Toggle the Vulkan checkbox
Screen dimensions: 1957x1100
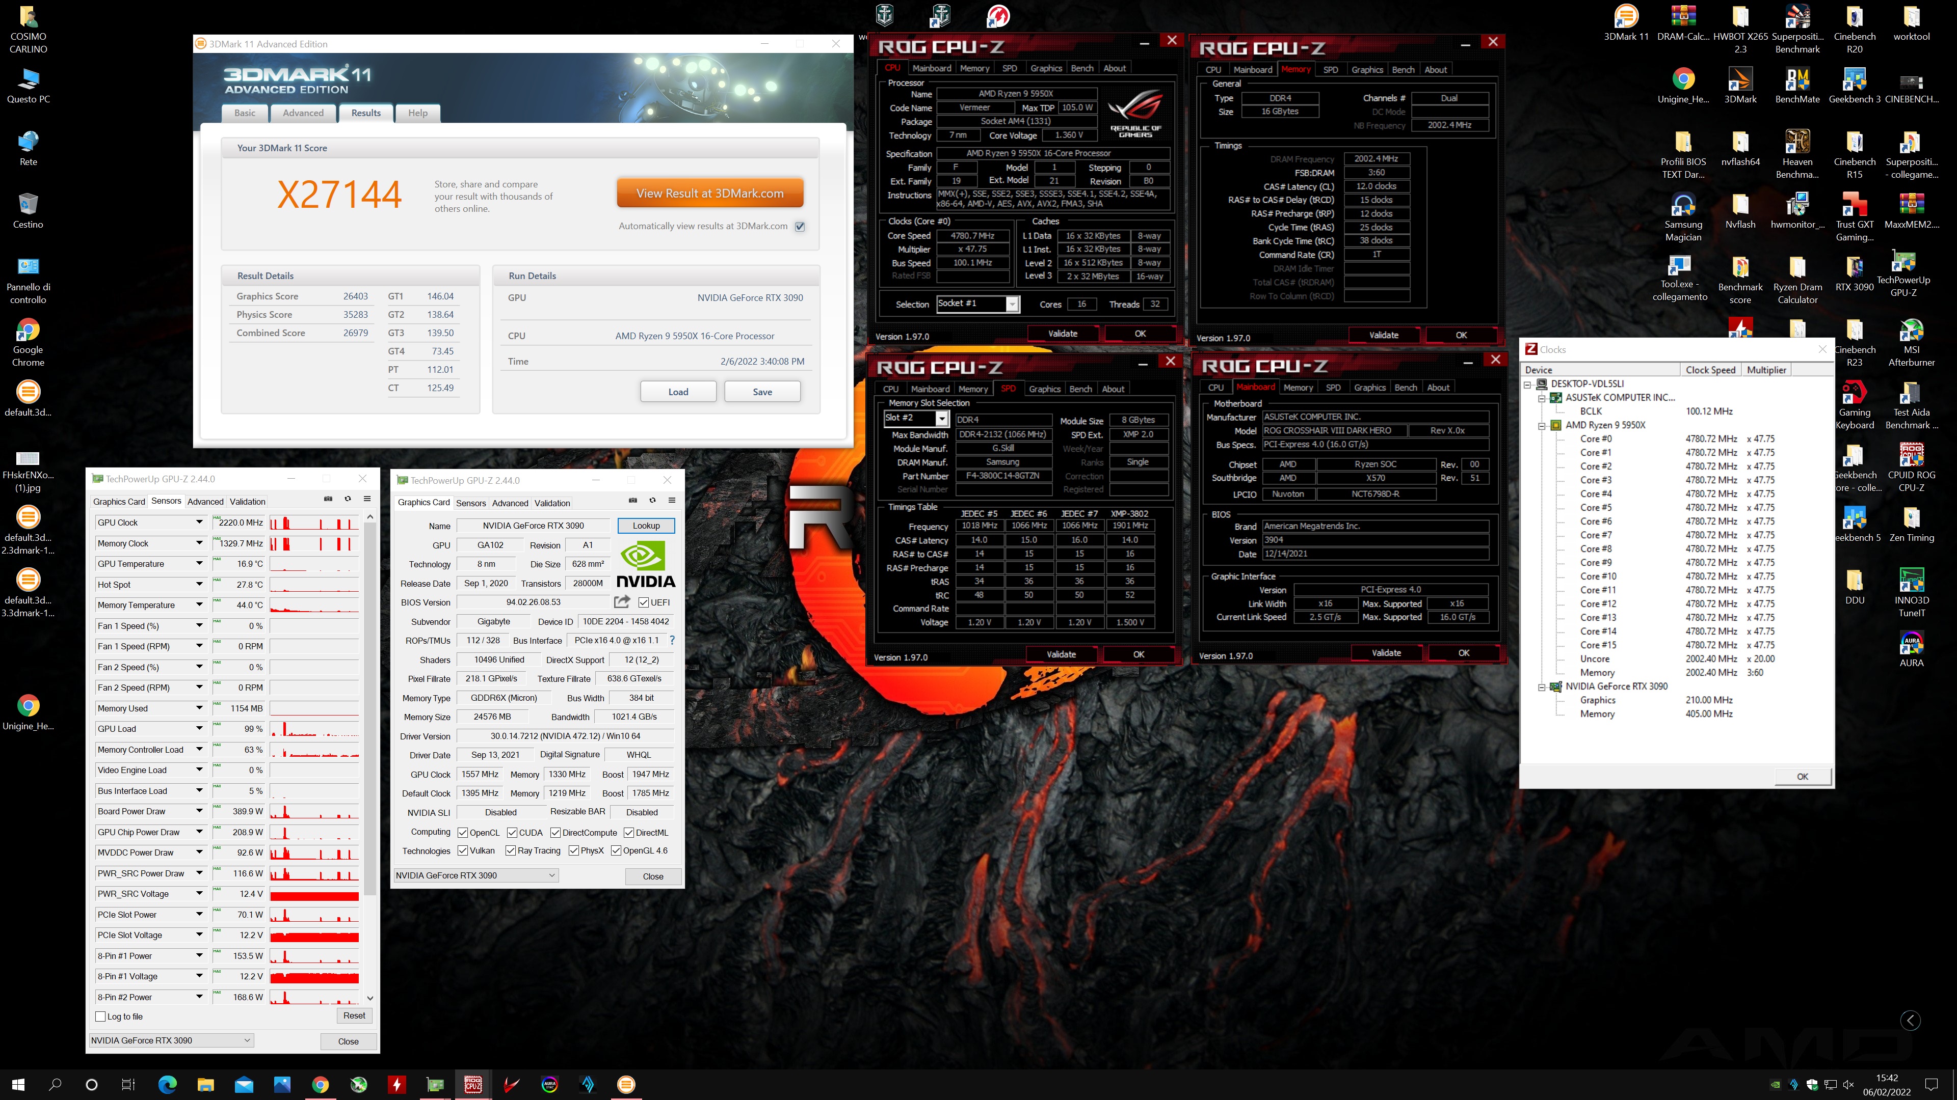click(463, 851)
